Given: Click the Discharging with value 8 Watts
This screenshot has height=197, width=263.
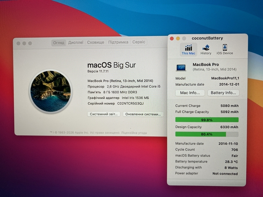Looking at the screenshot, I should (x=231, y=168).
